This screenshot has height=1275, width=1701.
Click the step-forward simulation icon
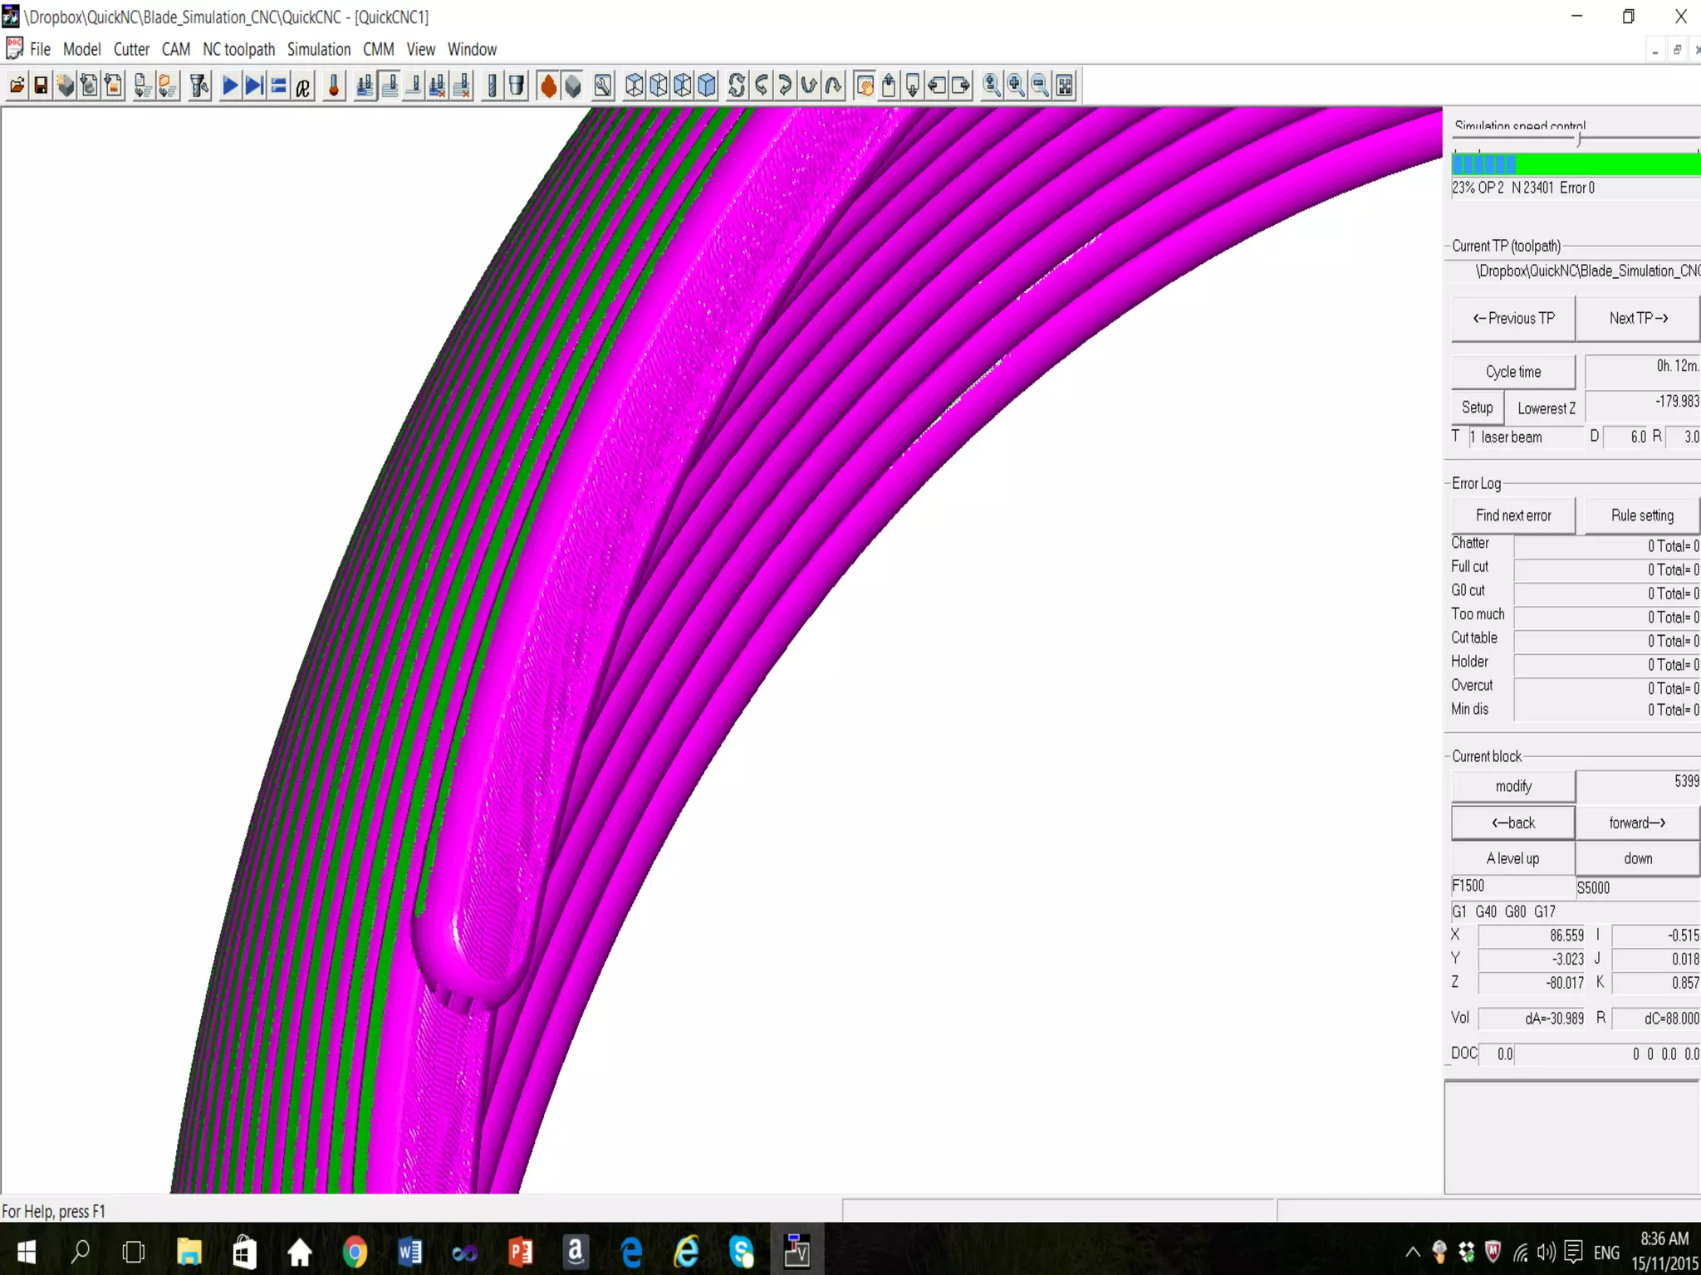tap(254, 85)
